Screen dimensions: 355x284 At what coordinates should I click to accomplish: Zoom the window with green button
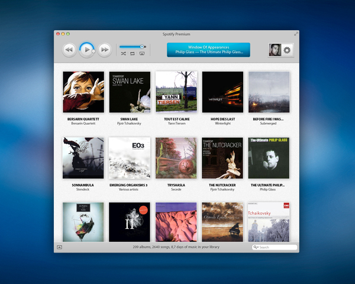pos(68,34)
